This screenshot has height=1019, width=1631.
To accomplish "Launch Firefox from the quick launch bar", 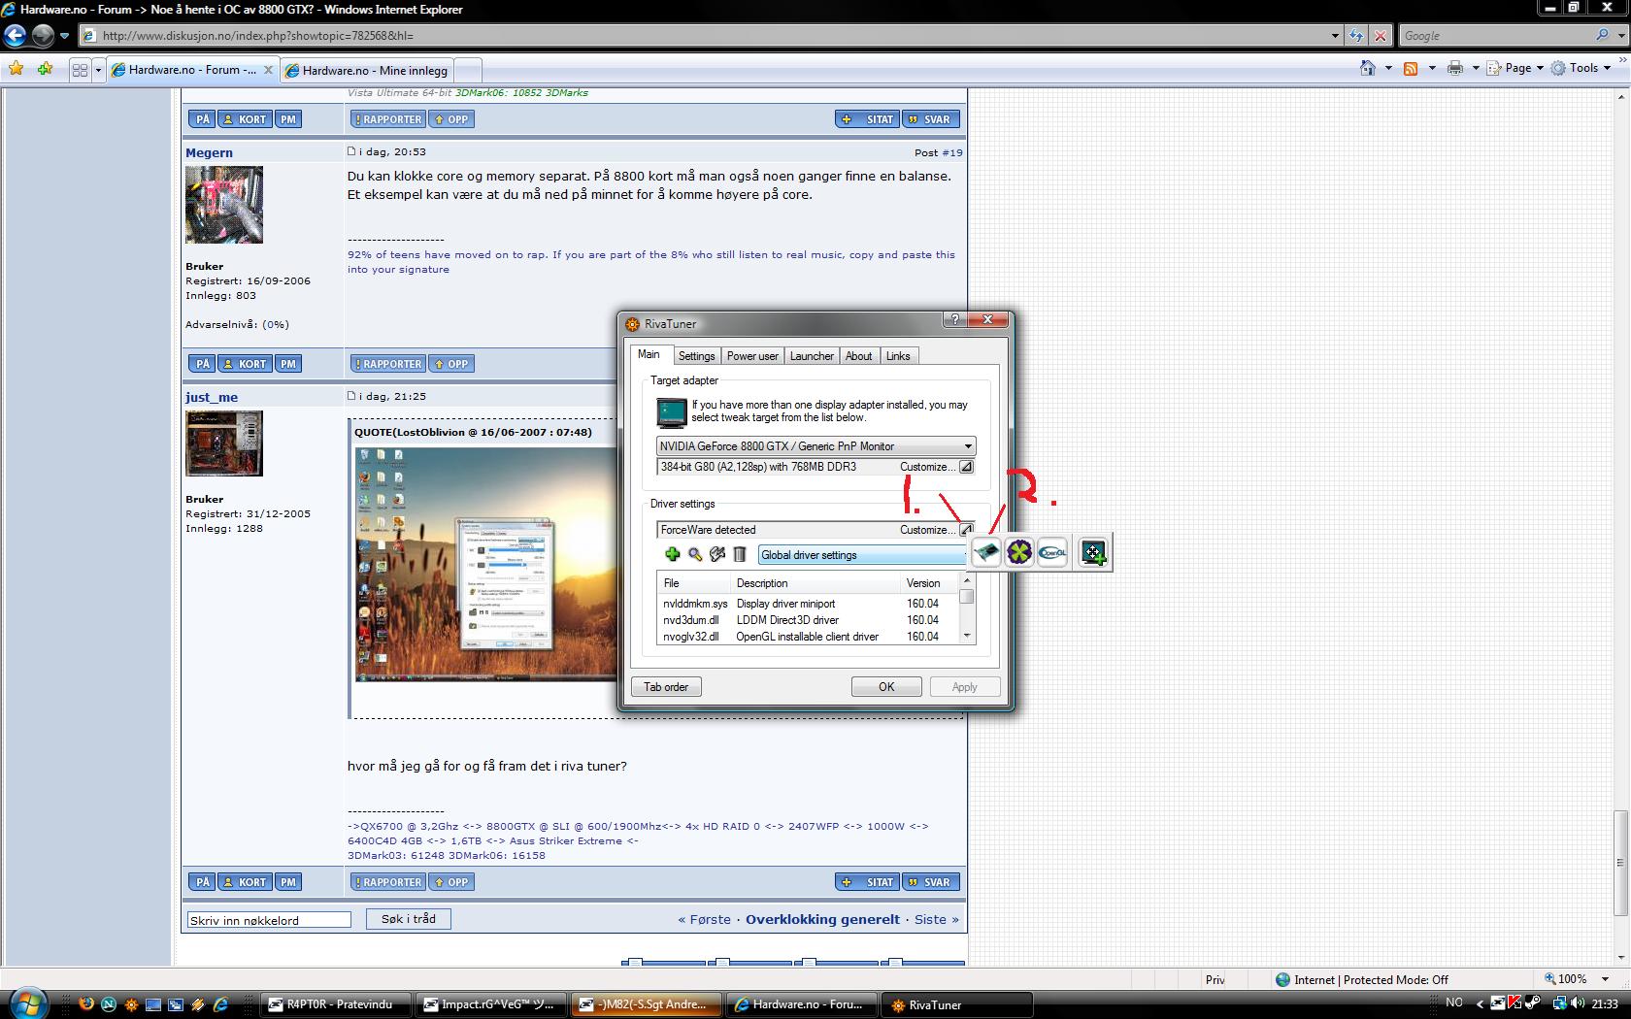I will point(86,1004).
